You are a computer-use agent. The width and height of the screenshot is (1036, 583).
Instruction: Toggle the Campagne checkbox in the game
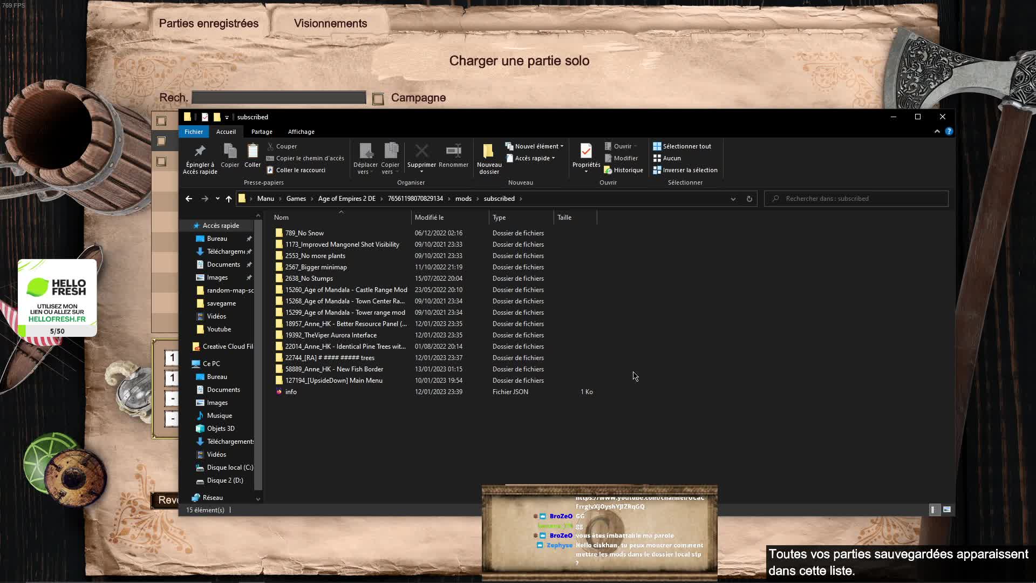click(378, 99)
